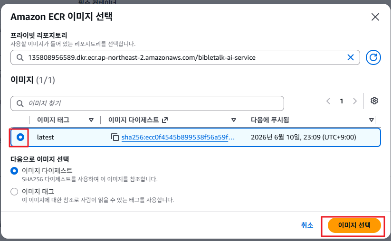Go to next page of images
Viewport: 391px width, 241px height.
pyautogui.click(x=355, y=101)
